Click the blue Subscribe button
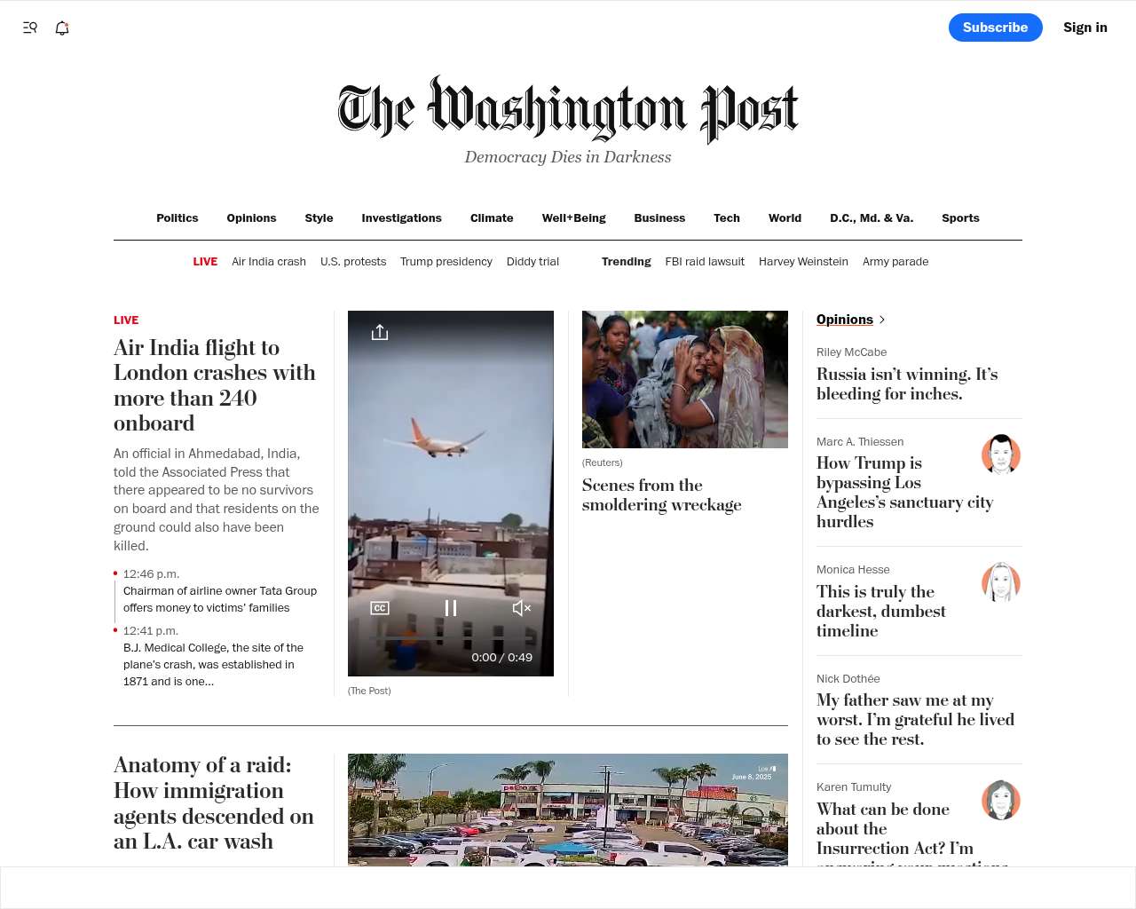Viewport: 1136px width, 909px height. [996, 28]
